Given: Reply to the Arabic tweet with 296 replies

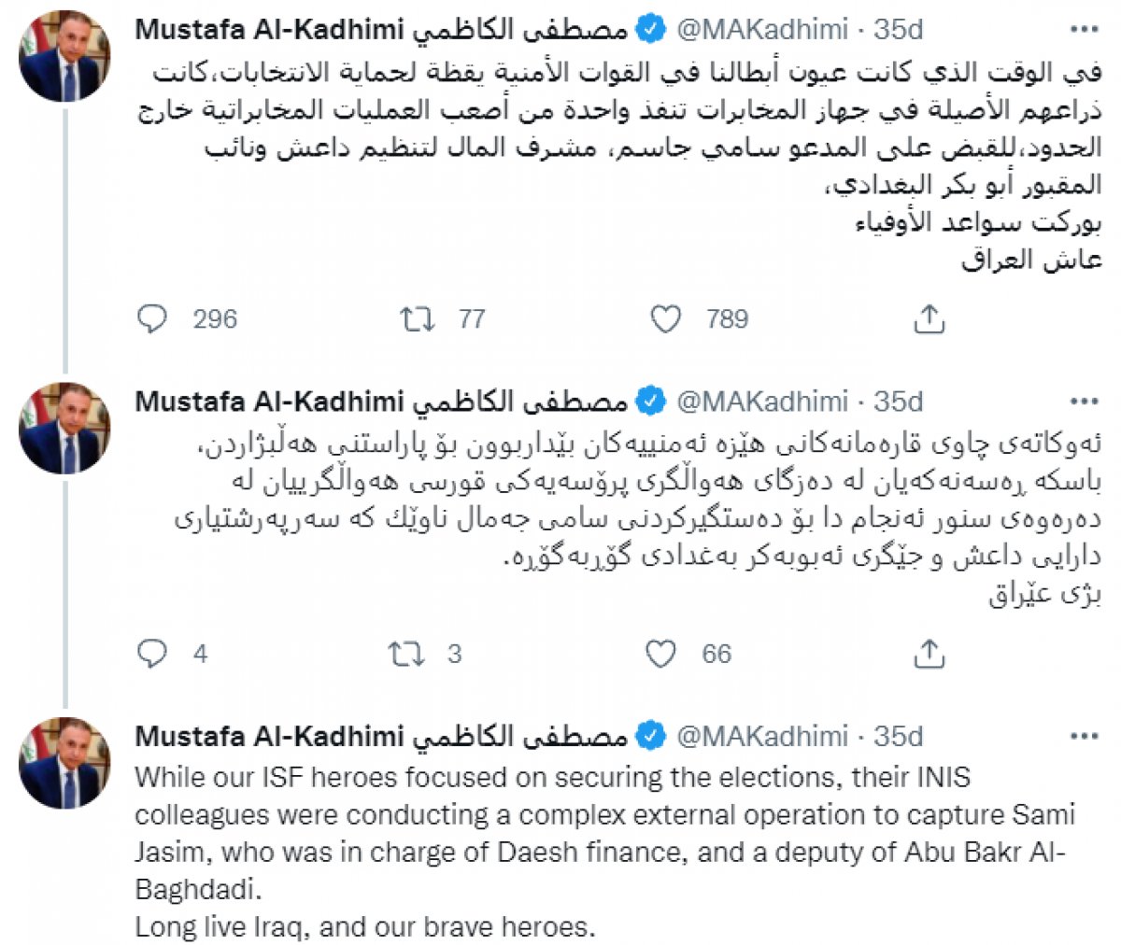Looking at the screenshot, I should coord(152,319).
